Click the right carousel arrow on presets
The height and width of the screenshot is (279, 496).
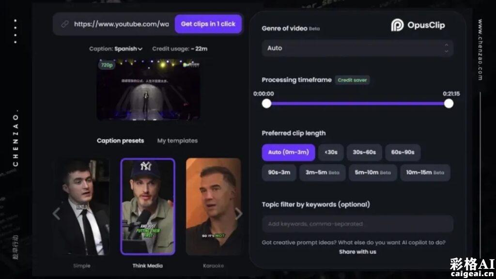pos(239,213)
